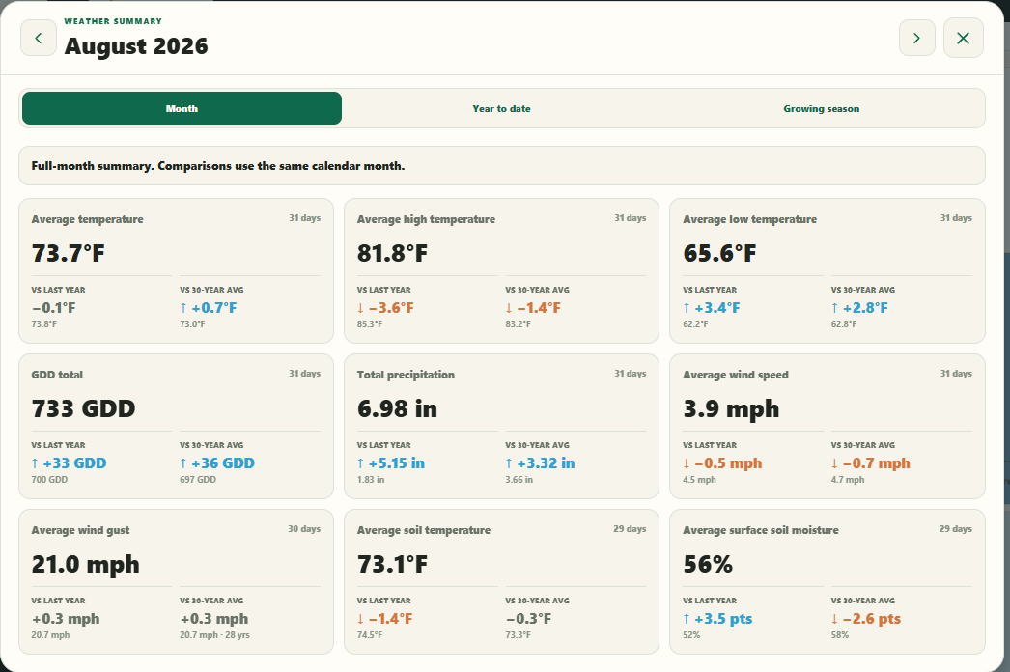The height and width of the screenshot is (672, 1010).
Task: Click the +3.4°F vs last year value
Action: point(711,308)
